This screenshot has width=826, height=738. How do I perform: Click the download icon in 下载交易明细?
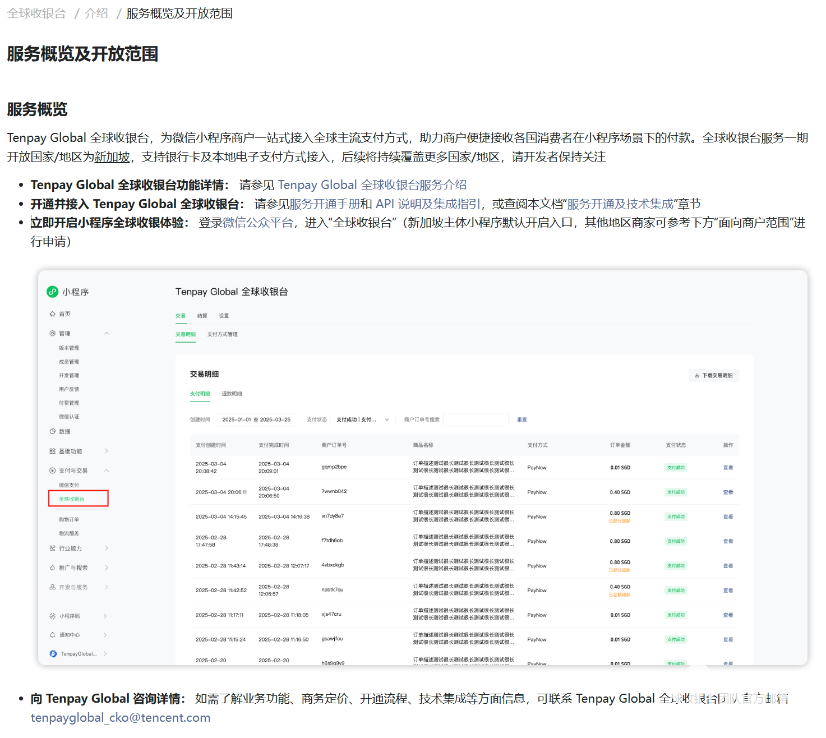(x=696, y=376)
